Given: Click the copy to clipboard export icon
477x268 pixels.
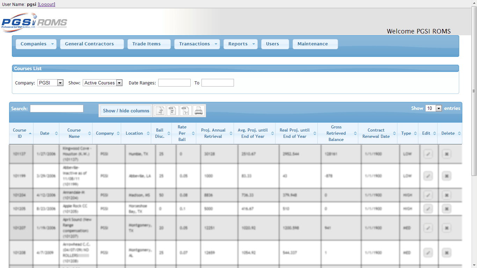Looking at the screenshot, I should click(x=160, y=111).
